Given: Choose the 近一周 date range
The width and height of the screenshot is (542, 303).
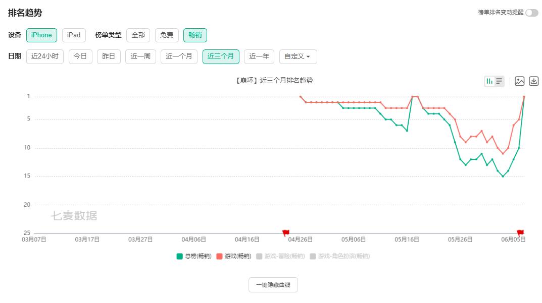Looking at the screenshot, I should point(140,56).
